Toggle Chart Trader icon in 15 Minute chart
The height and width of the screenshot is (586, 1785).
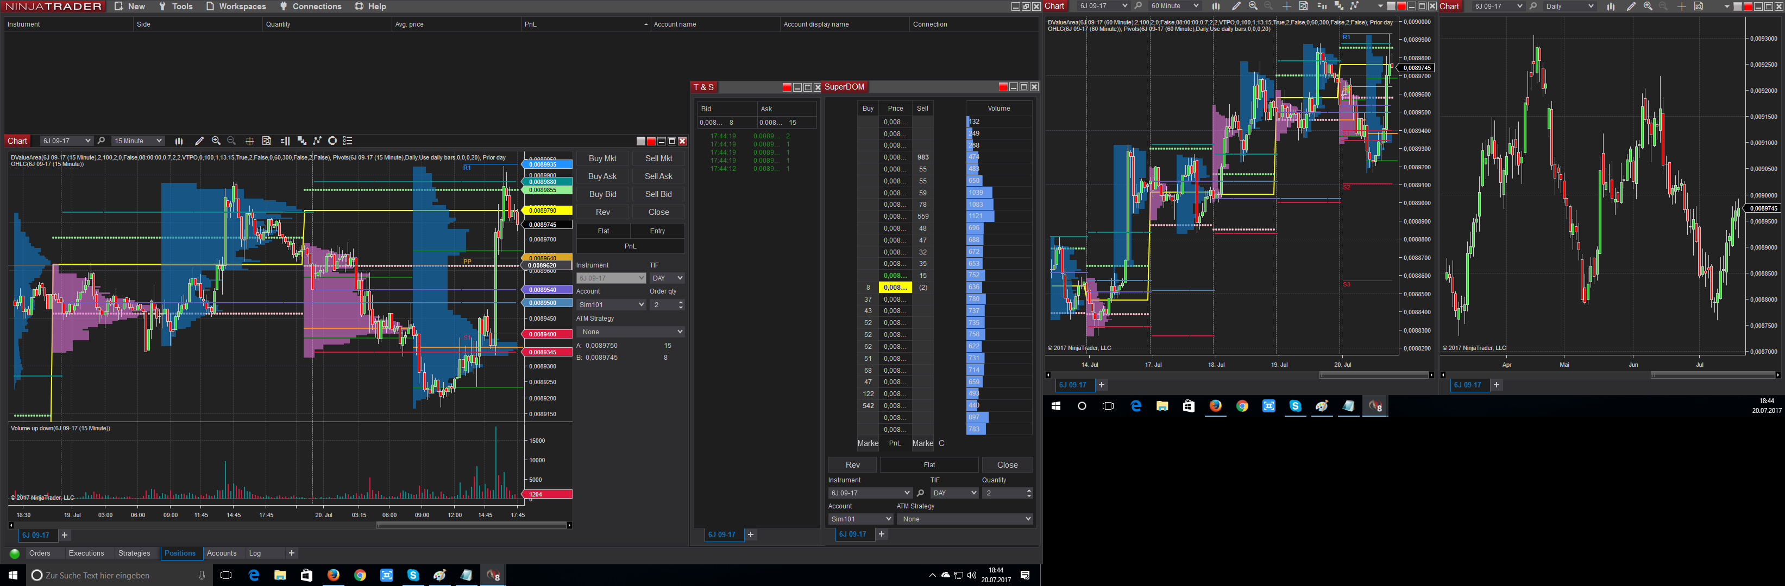(285, 141)
